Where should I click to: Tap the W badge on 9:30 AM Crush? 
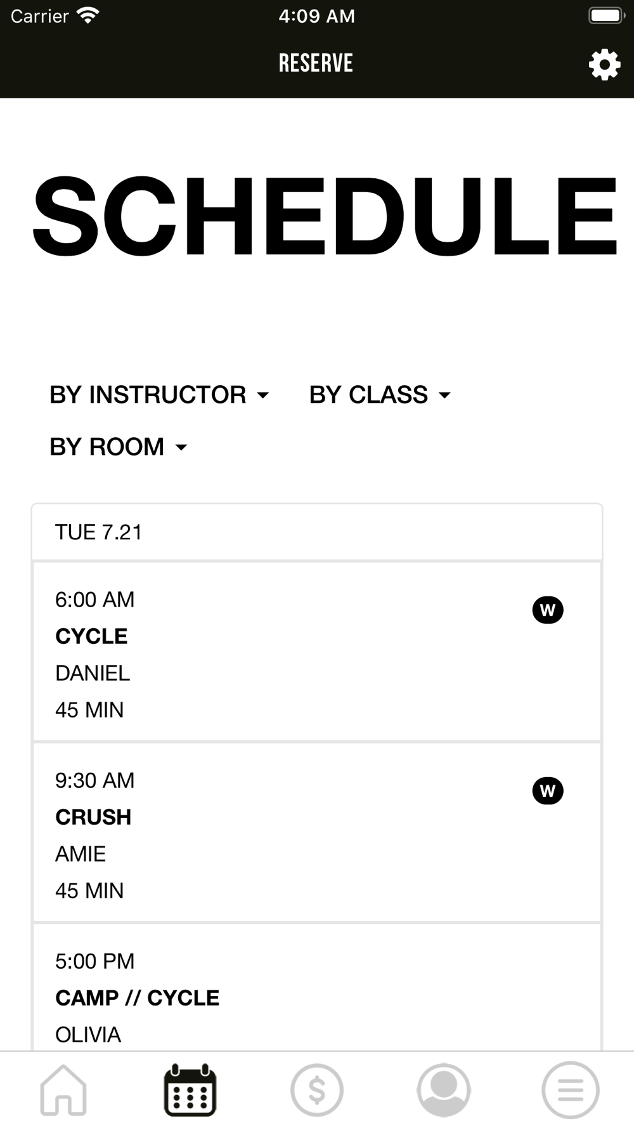548,791
